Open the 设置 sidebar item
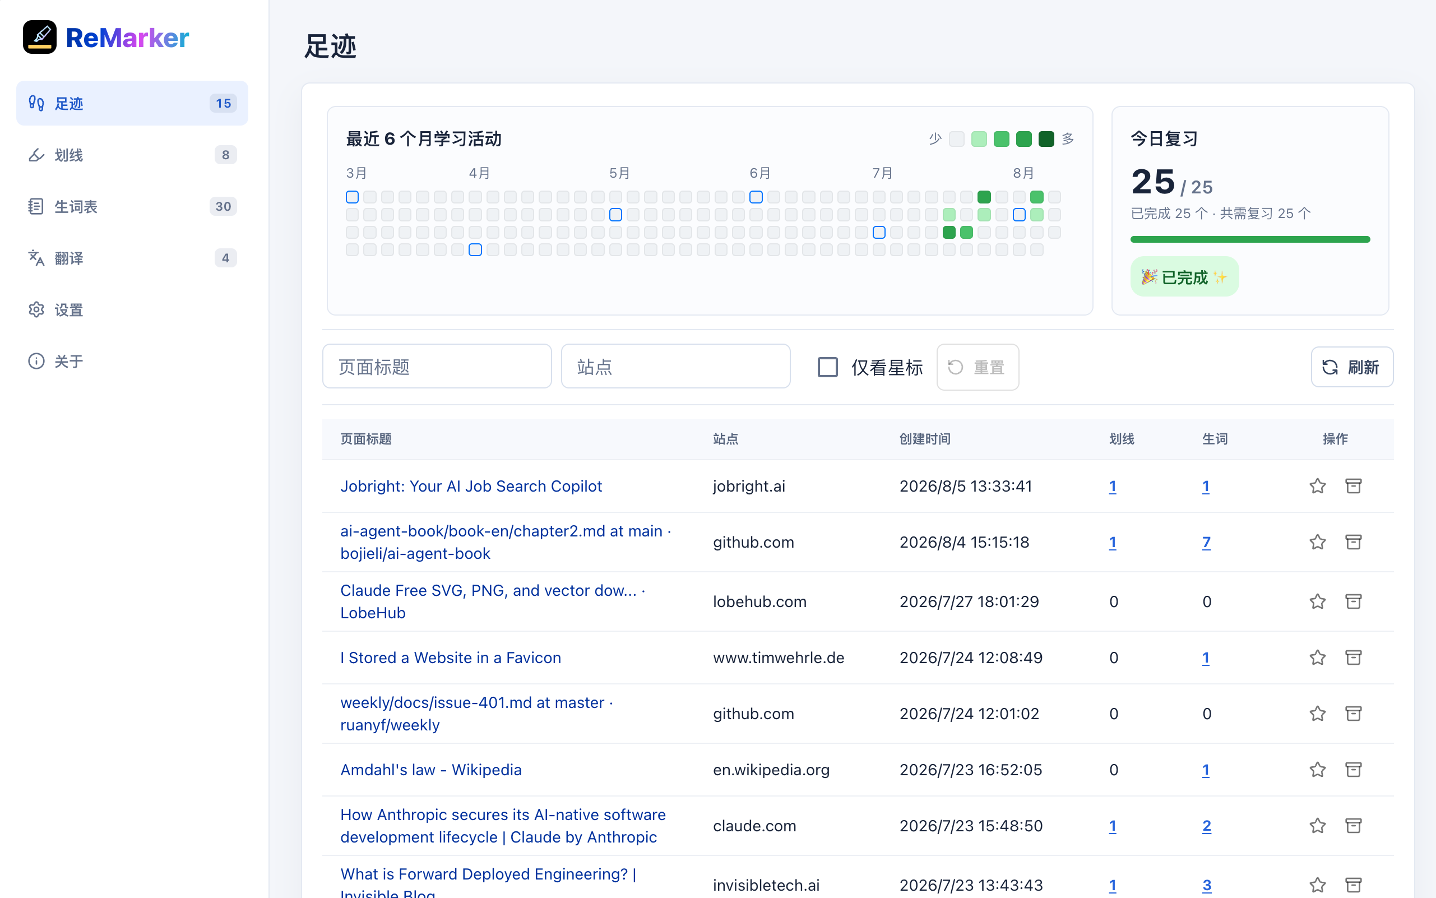This screenshot has height=898, width=1436. point(132,310)
